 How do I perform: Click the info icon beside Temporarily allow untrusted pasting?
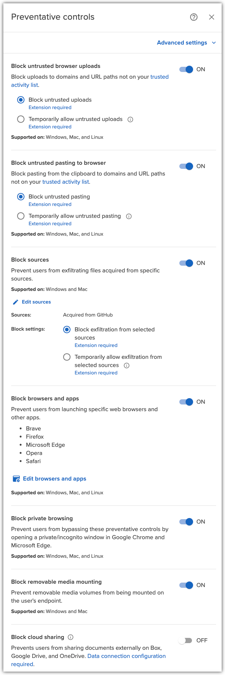pos(128,216)
